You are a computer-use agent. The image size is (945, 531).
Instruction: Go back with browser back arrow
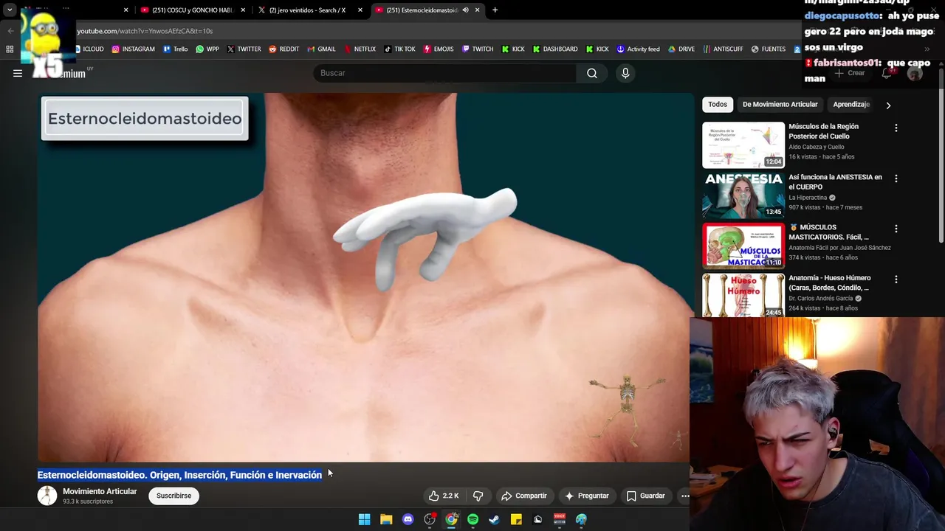click(x=10, y=31)
